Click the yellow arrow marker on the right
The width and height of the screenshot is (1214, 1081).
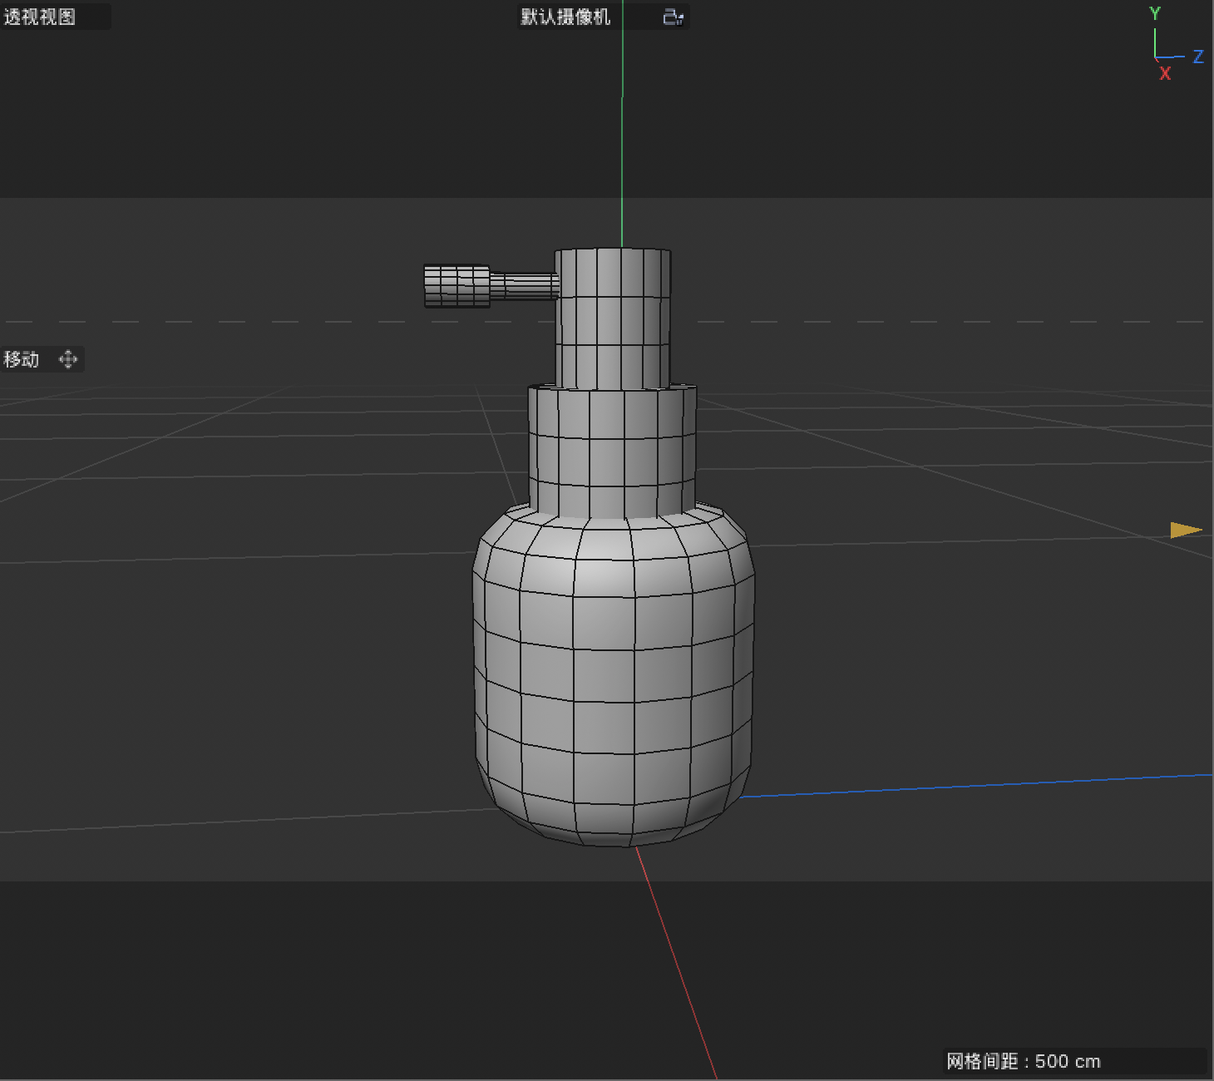pyautogui.click(x=1186, y=530)
